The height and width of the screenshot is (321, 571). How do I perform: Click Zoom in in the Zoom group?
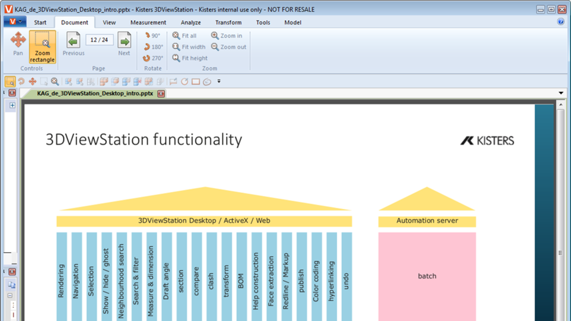(227, 35)
